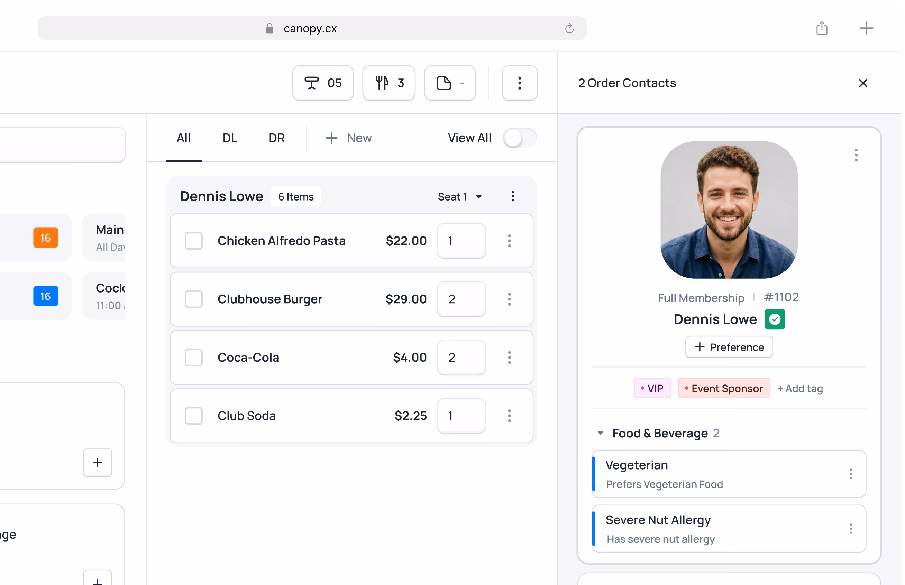
Task: Reload the canopy.cx page
Action: click(x=569, y=28)
